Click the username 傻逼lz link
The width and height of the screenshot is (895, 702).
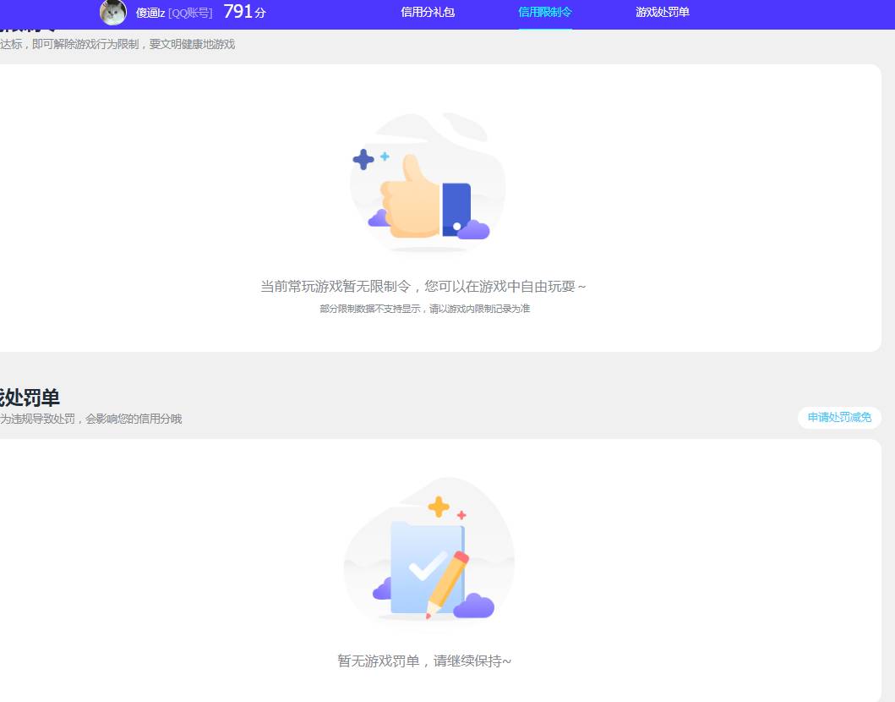tap(150, 13)
